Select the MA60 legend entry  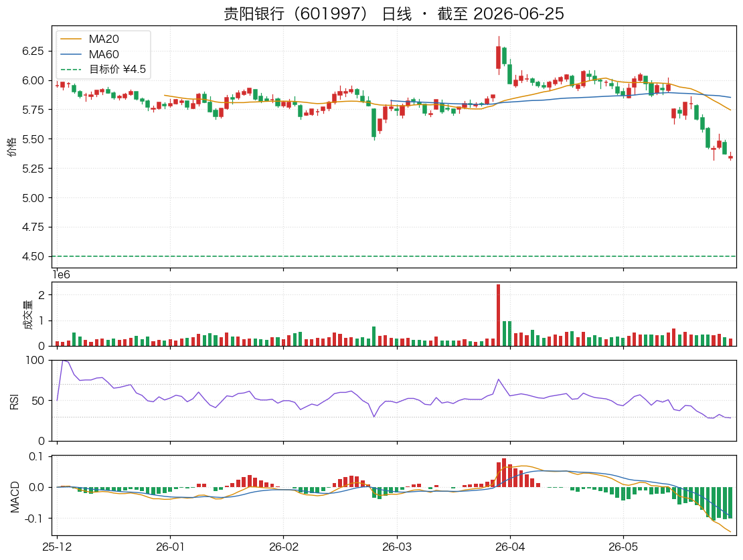tap(90, 54)
